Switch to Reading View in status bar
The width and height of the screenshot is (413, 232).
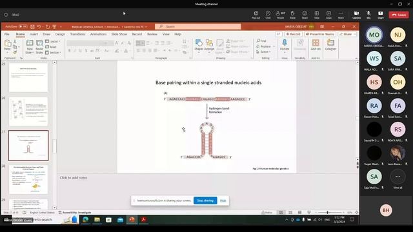click(299, 212)
